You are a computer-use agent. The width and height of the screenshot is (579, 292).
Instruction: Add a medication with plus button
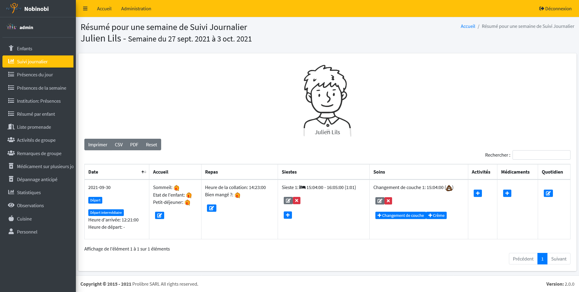click(x=507, y=193)
